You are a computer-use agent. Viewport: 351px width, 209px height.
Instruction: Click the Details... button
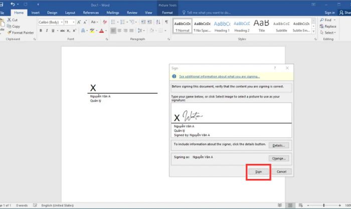pos(279,145)
